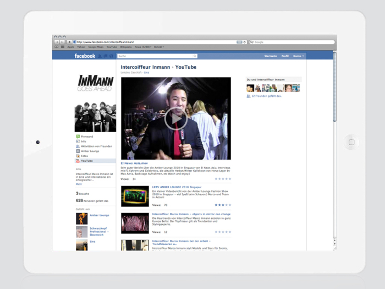Rate LRTV Amber Lounge video fourth star

tap(227, 205)
